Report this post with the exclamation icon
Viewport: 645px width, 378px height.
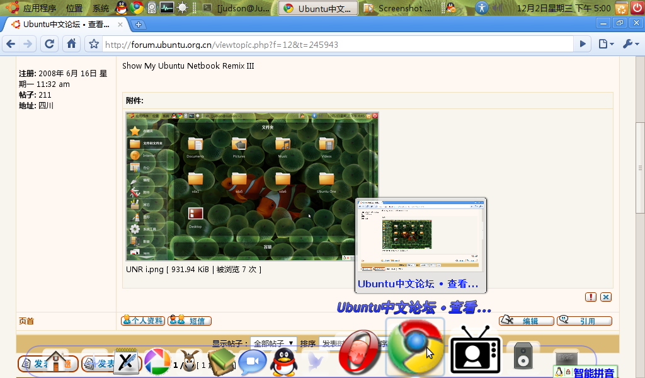[x=591, y=297]
